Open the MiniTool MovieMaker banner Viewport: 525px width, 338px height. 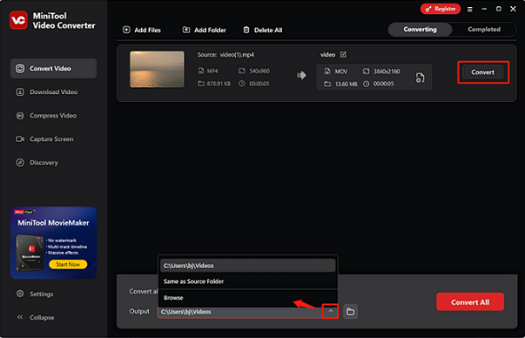[x=54, y=243]
